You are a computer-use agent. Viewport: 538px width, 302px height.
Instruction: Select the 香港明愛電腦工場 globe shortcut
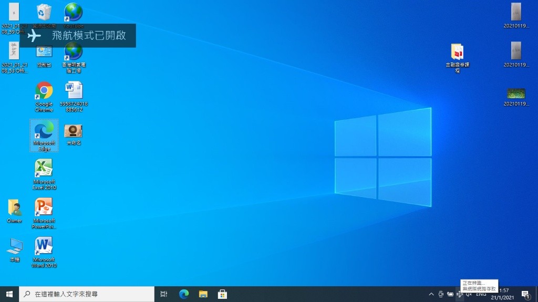(x=74, y=57)
